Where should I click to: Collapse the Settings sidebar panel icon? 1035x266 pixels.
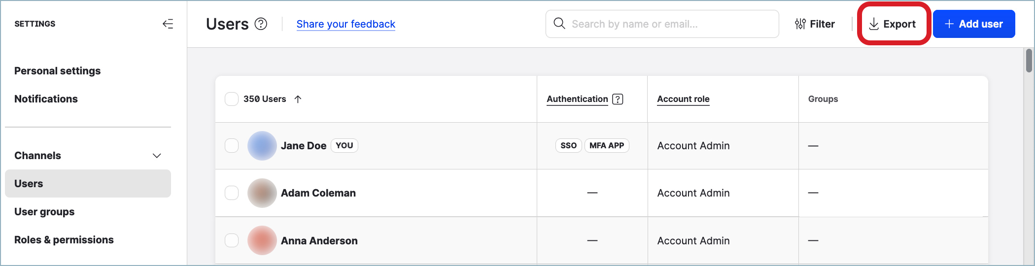pos(168,24)
